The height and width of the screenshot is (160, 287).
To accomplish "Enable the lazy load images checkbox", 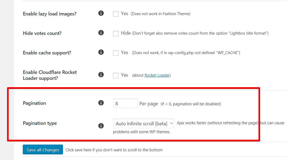I will (116, 14).
